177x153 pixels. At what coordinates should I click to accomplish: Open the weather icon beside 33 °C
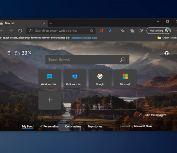pyautogui.click(x=17, y=53)
